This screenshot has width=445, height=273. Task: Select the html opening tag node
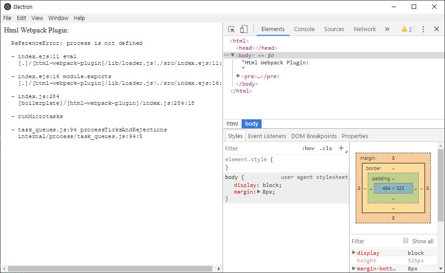(x=239, y=41)
